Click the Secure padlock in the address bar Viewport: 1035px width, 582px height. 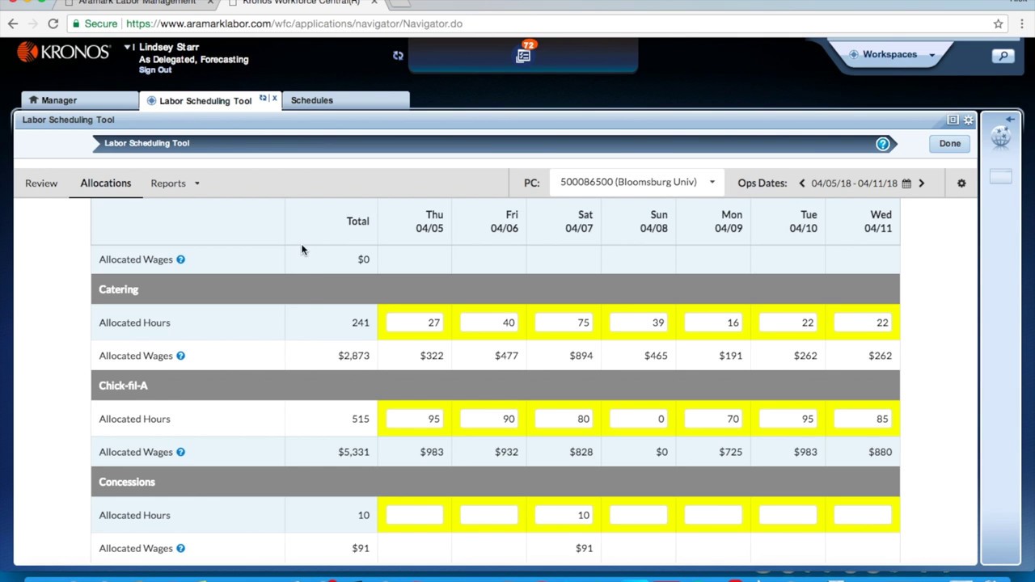[x=75, y=23]
